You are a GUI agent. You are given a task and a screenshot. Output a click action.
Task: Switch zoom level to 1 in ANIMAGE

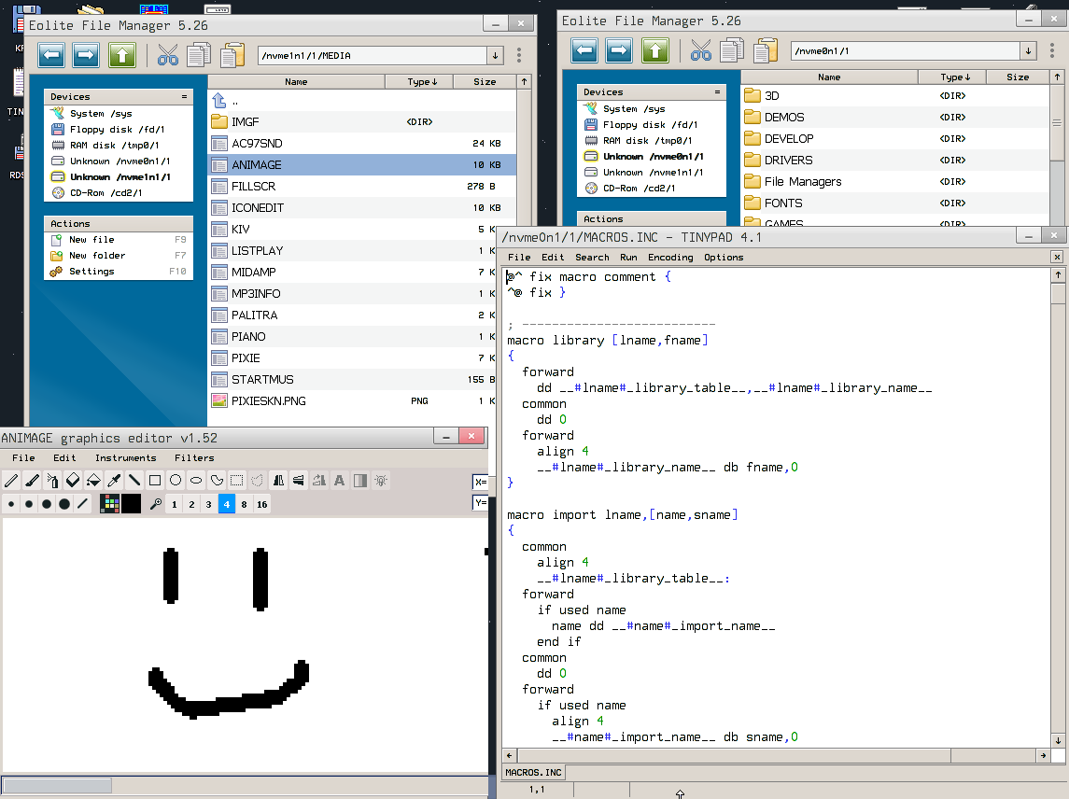pos(175,504)
